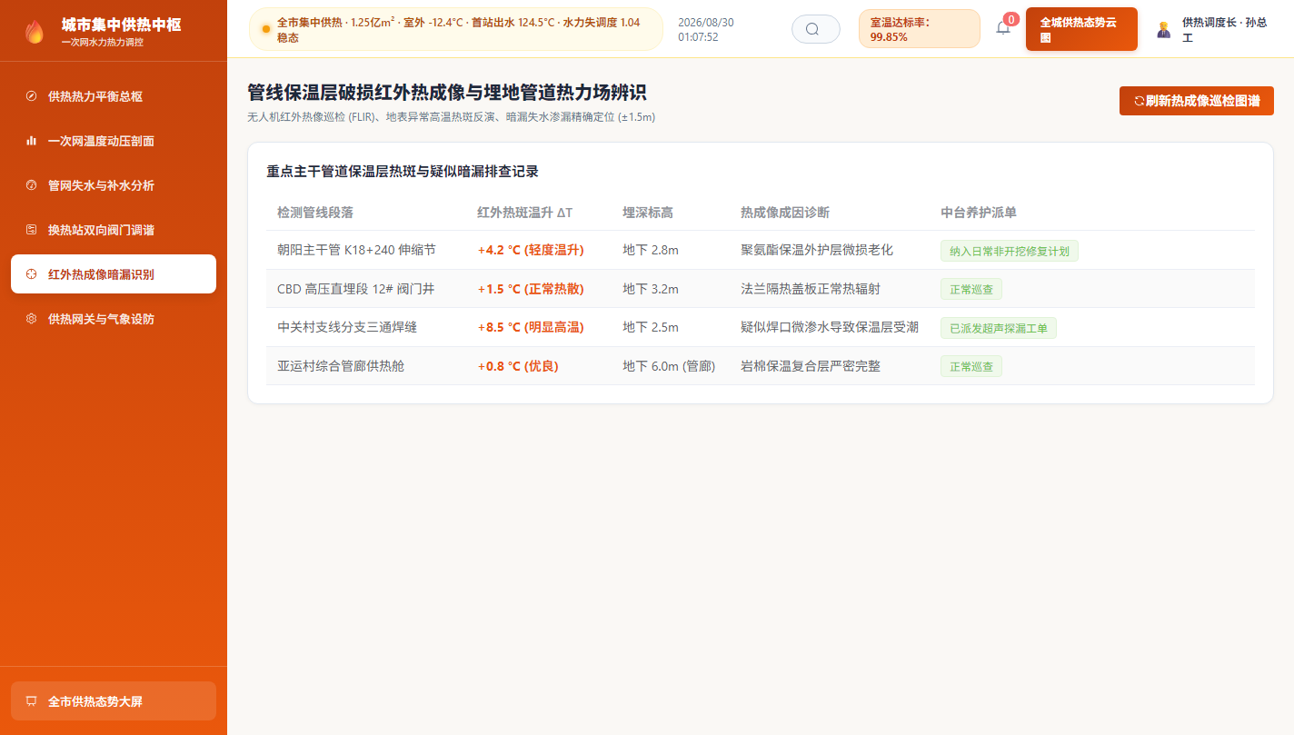Click the orange status dot in the top banner
This screenshot has width=1294, height=735.
tap(266, 29)
